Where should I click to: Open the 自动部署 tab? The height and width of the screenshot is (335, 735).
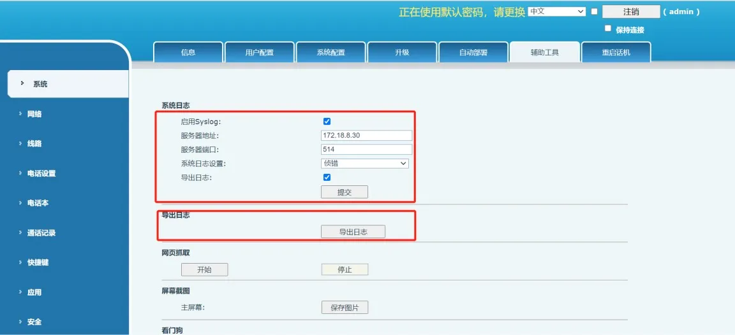(x=473, y=53)
